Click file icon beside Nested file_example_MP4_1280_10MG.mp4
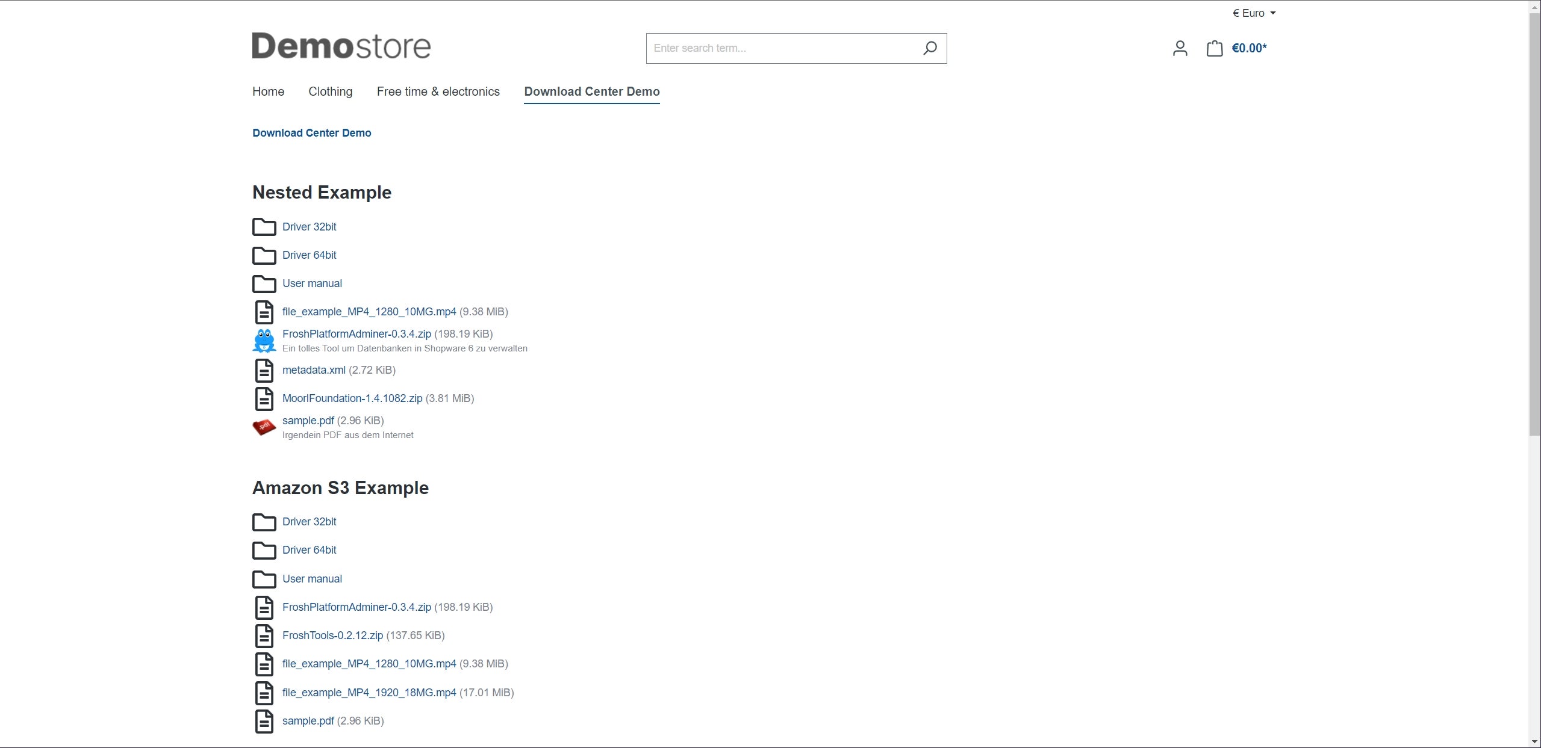Image resolution: width=1541 pixels, height=748 pixels. 264,312
